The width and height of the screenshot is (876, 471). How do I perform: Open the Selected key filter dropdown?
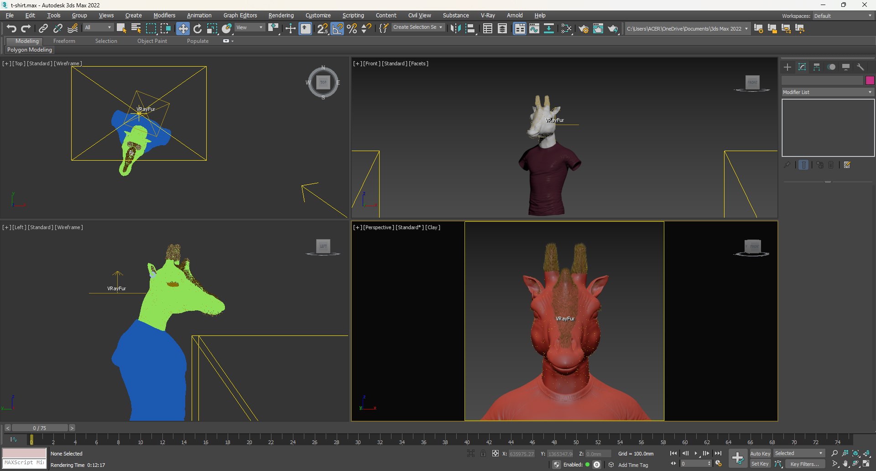coord(799,453)
